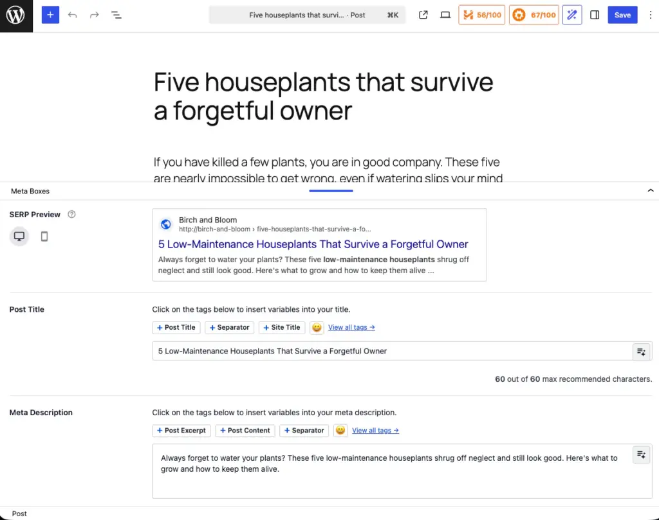Viewport: 659px width, 520px height.
Task: Toggle the settings sidebar panel
Action: 594,15
